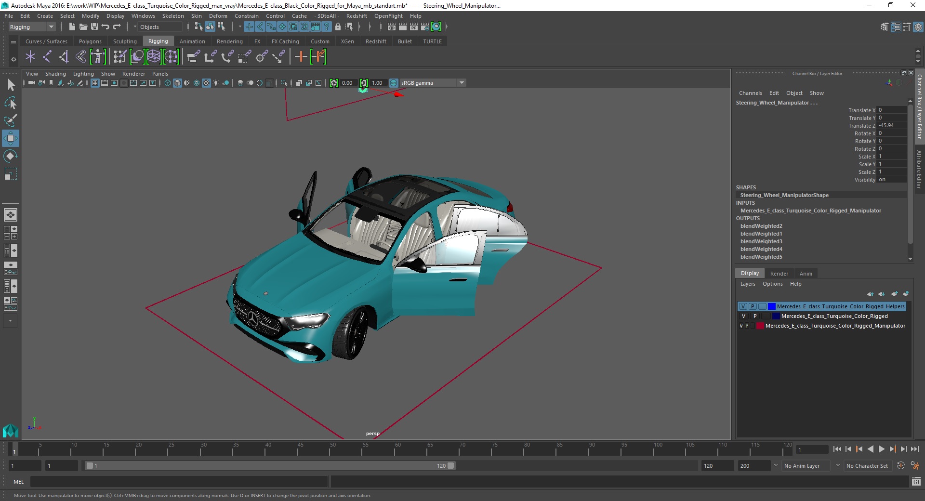The width and height of the screenshot is (925, 501).
Task: Open the Rigging menu set dropdown
Action: (32, 27)
